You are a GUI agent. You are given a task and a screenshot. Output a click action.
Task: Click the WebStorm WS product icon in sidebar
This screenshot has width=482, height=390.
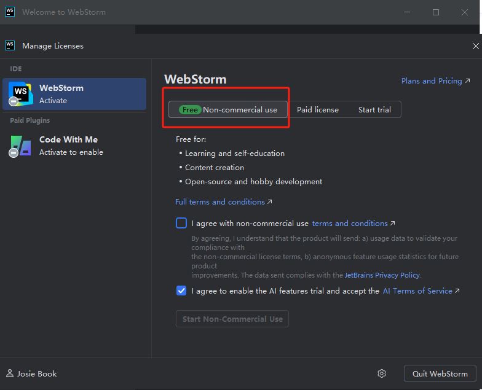(20, 94)
